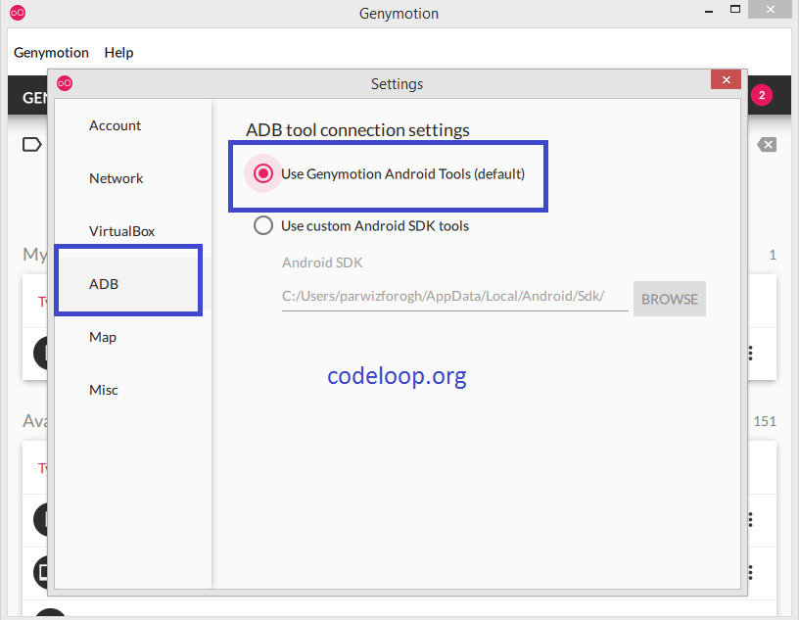The image size is (799, 620).
Task: Close the Settings dialog
Action: tap(727, 79)
